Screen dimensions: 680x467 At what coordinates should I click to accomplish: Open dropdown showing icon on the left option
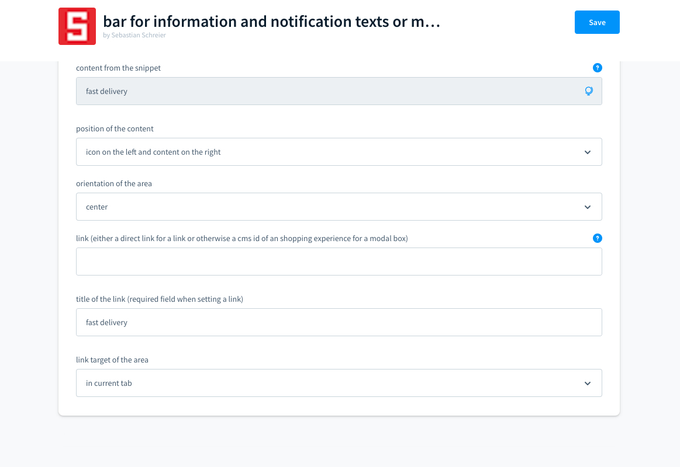[x=327, y=152]
